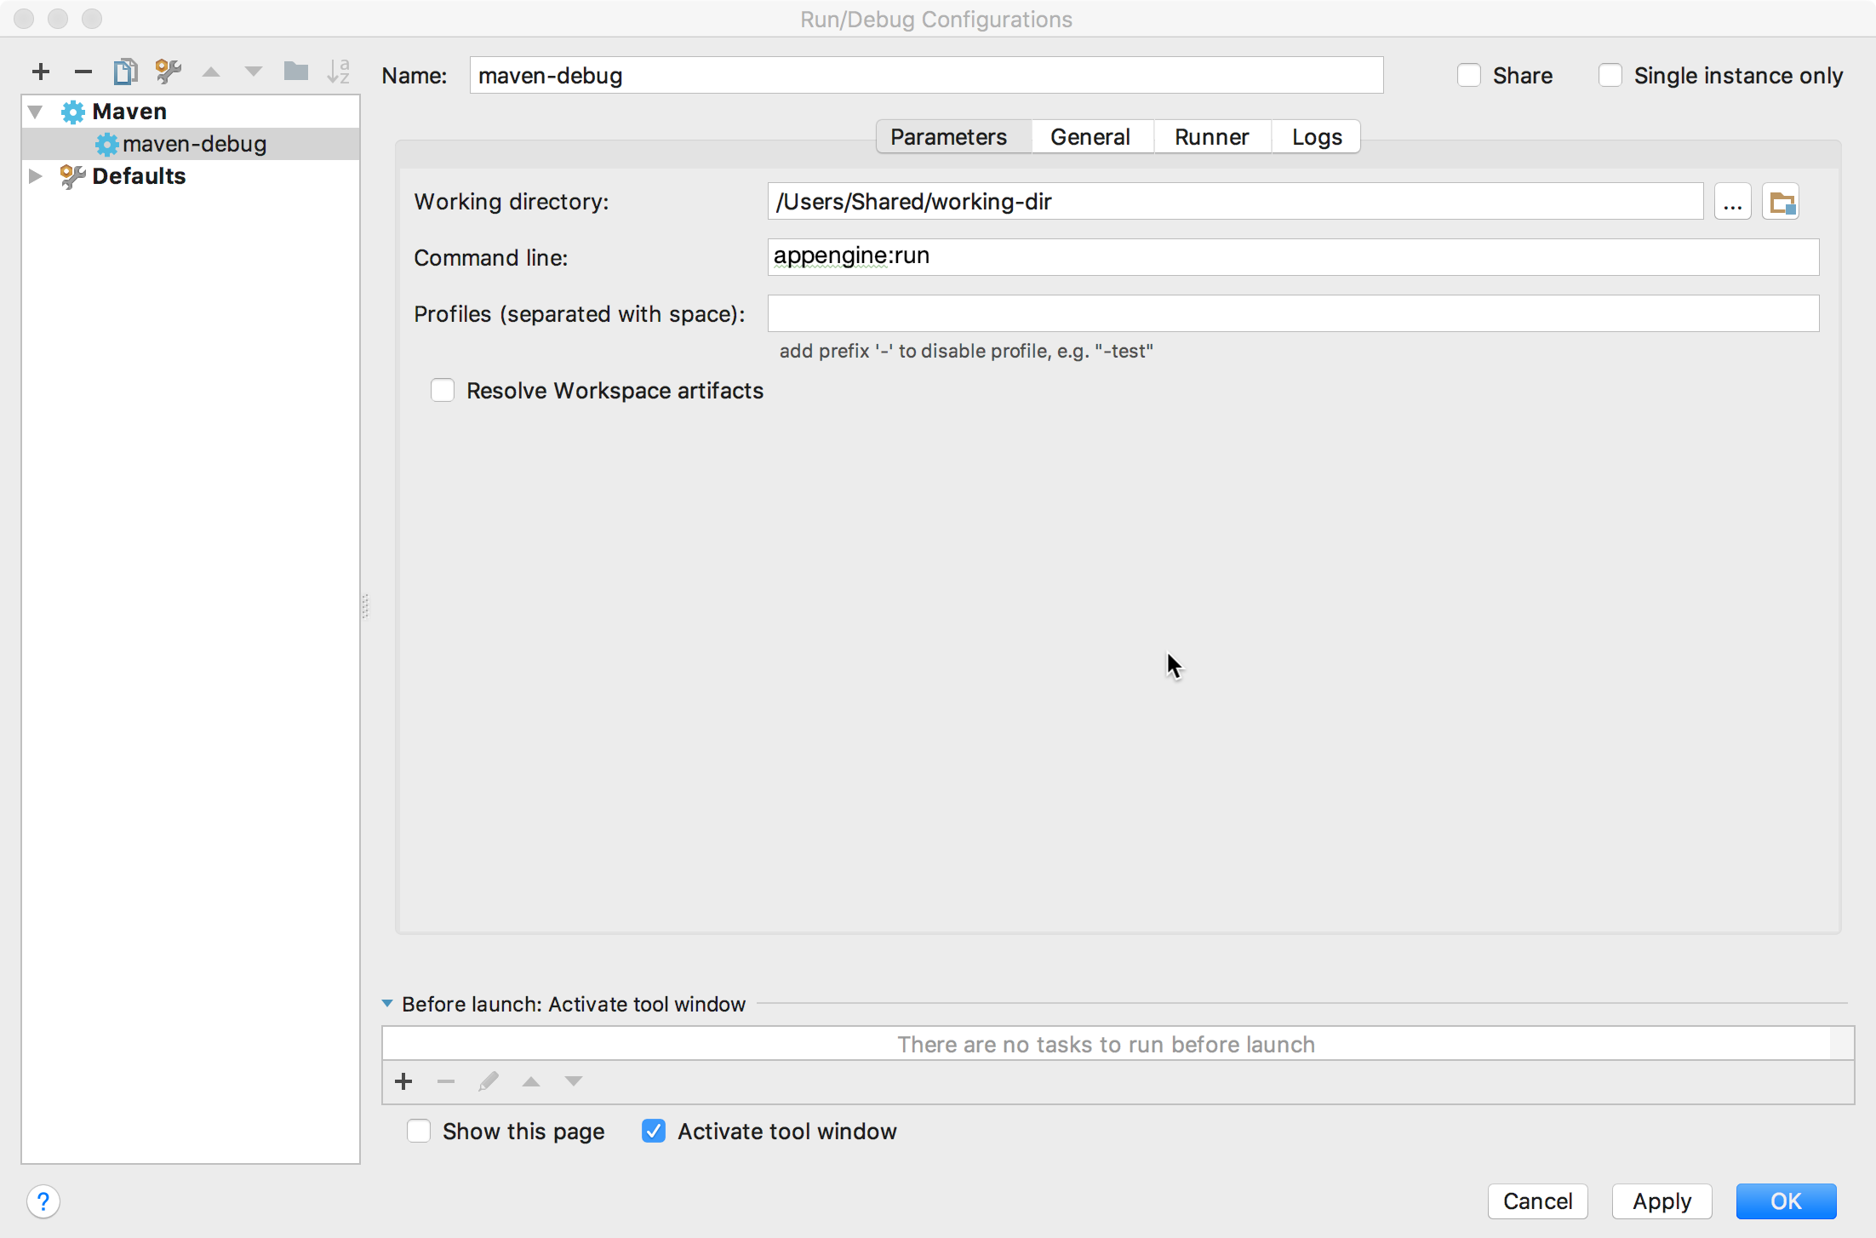Image resolution: width=1876 pixels, height=1238 pixels.
Task: Click the browse working directory folder icon
Action: [x=1782, y=202]
